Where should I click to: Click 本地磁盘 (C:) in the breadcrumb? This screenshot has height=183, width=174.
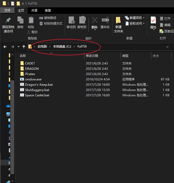point(62,47)
